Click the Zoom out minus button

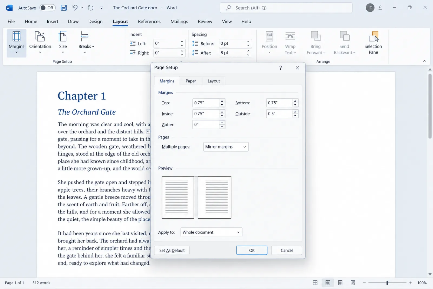click(x=364, y=283)
